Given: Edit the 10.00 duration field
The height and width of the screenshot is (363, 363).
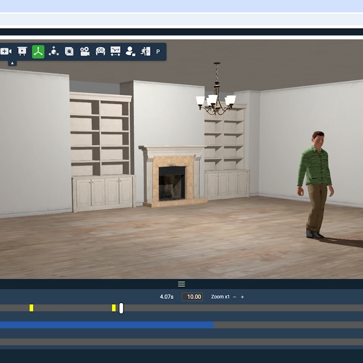Looking at the screenshot, I should click(192, 297).
